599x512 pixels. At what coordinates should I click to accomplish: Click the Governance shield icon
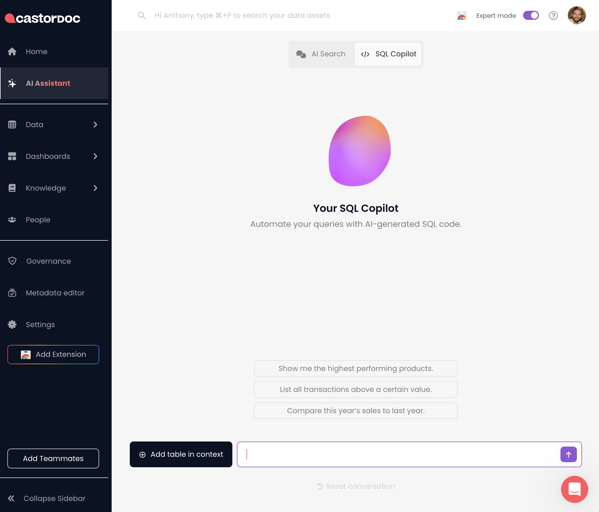pyautogui.click(x=12, y=261)
